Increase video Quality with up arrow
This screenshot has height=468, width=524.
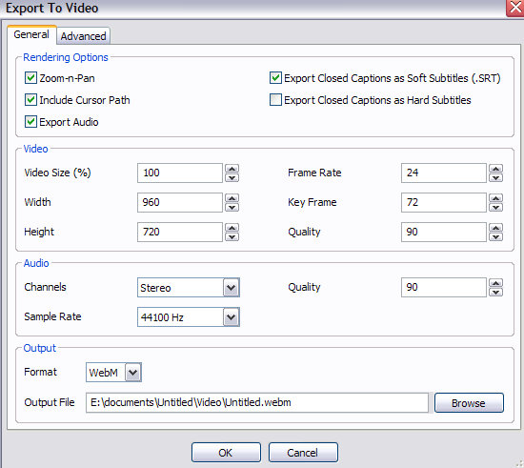(496, 228)
